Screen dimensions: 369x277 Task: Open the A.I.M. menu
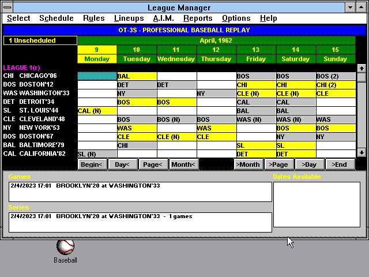pyautogui.click(x=164, y=18)
